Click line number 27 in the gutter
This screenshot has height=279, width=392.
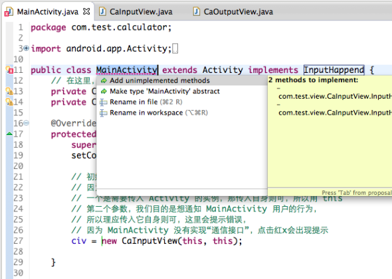pyautogui.click(x=18, y=241)
